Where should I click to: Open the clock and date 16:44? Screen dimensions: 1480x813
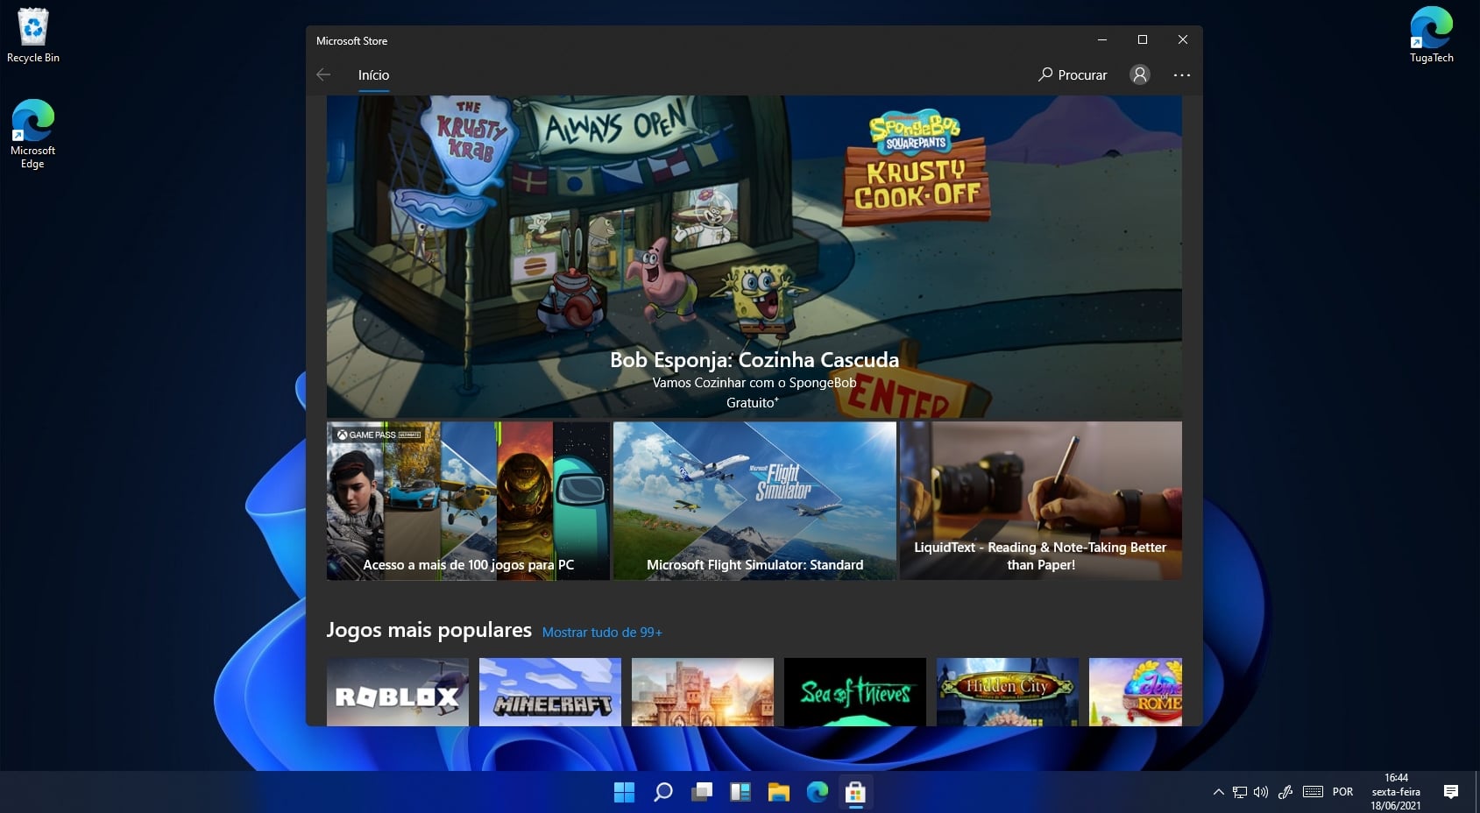(x=1396, y=792)
